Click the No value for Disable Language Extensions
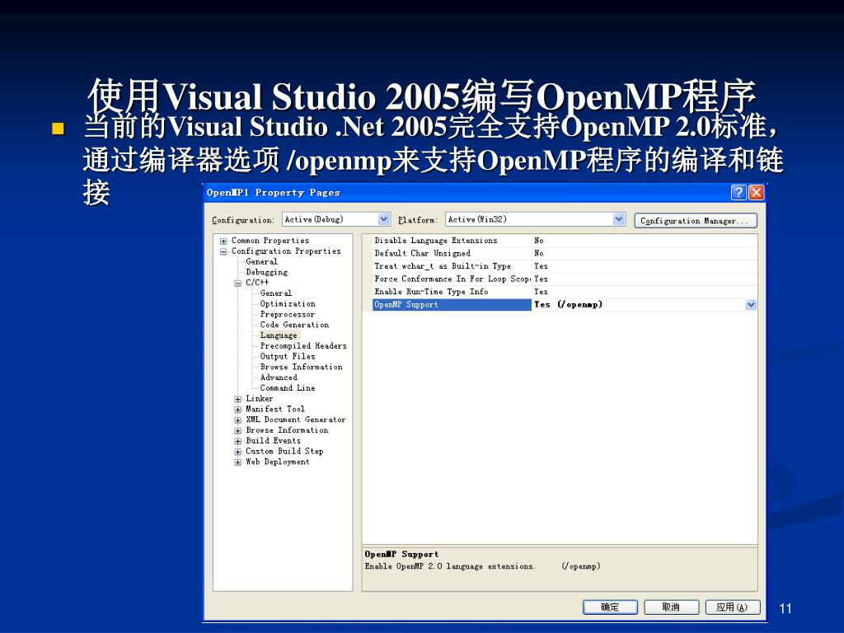 (539, 241)
